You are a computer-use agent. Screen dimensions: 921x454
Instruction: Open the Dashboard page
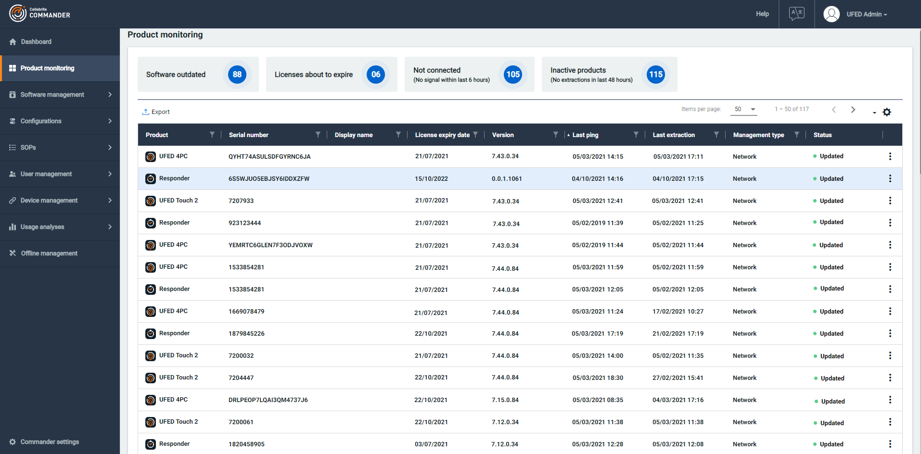(x=60, y=42)
